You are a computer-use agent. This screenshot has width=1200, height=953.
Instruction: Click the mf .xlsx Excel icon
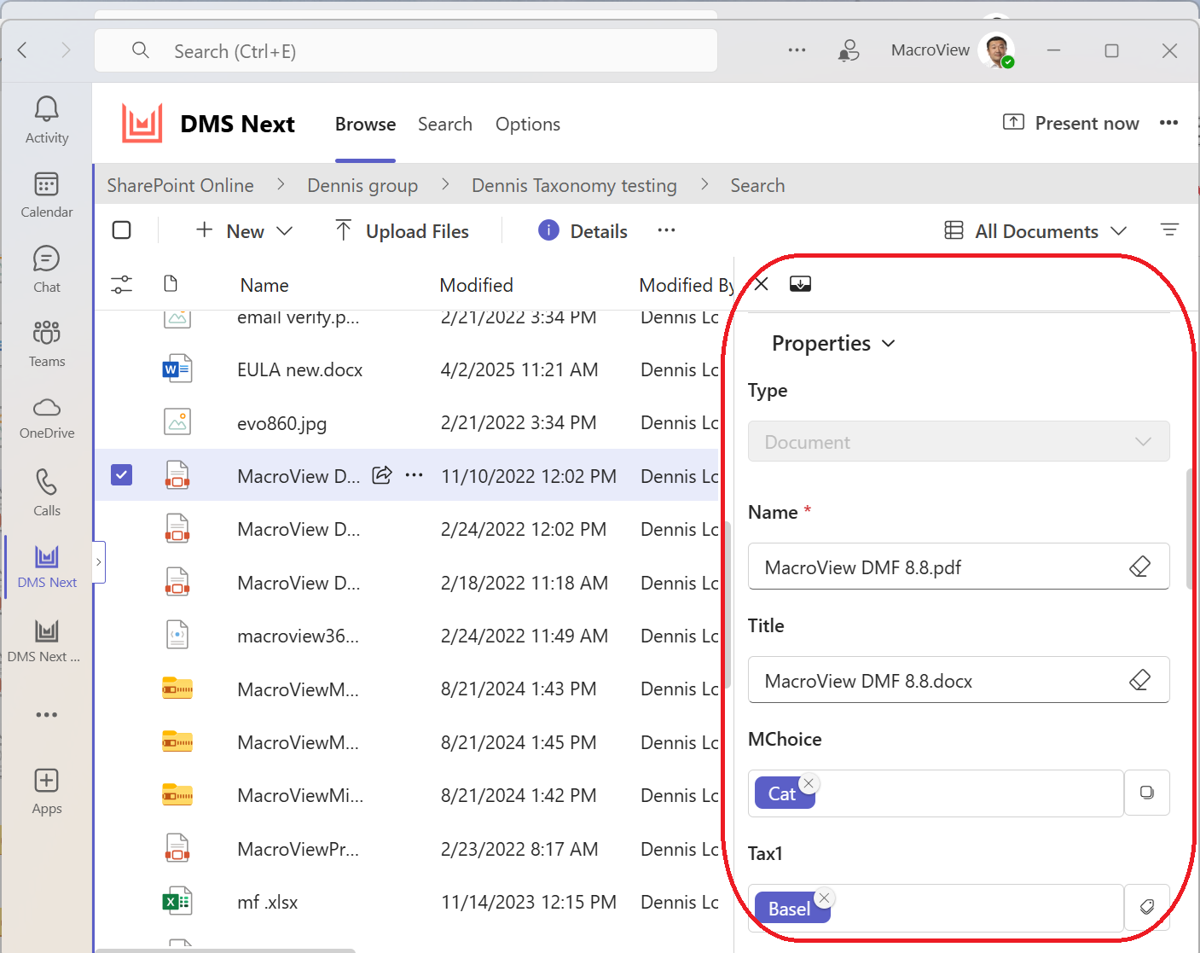click(x=177, y=901)
